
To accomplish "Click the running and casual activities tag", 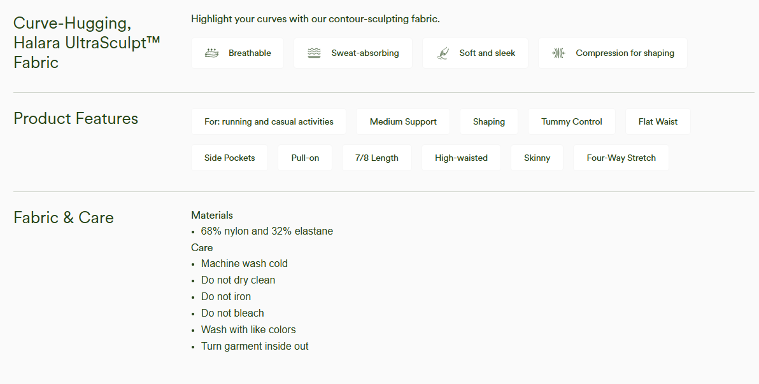I will pyautogui.click(x=269, y=121).
